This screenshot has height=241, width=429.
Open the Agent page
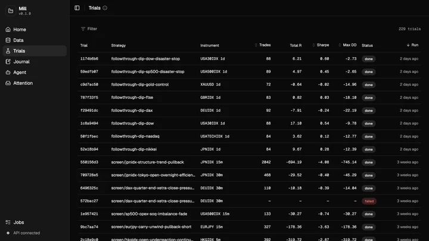click(x=35, y=72)
